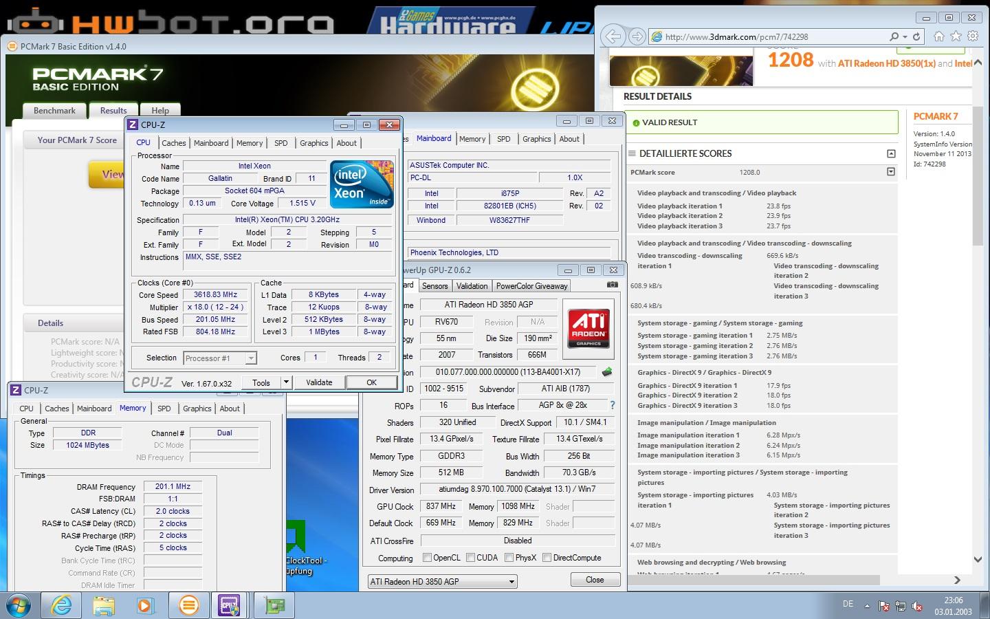
Task: Click the muted volume icon in tray
Action: coord(917,607)
